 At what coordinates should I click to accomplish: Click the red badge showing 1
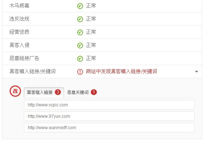(94, 92)
